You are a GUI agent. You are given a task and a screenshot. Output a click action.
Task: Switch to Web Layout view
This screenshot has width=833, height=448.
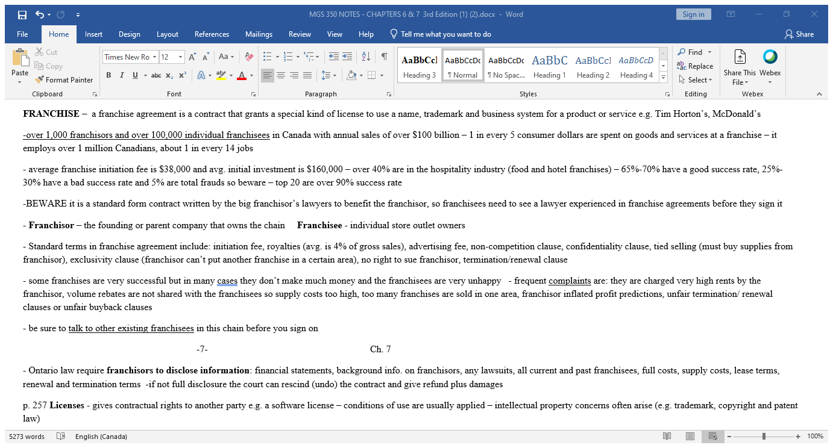tap(712, 436)
